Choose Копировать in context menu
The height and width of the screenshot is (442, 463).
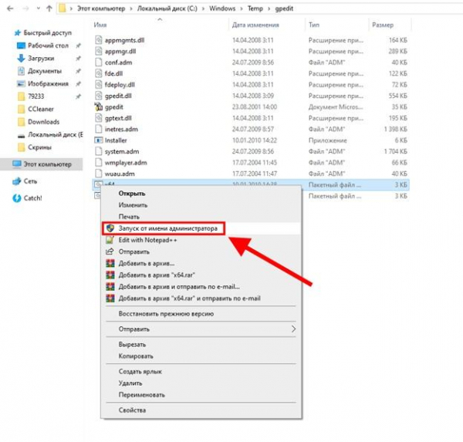coord(136,356)
